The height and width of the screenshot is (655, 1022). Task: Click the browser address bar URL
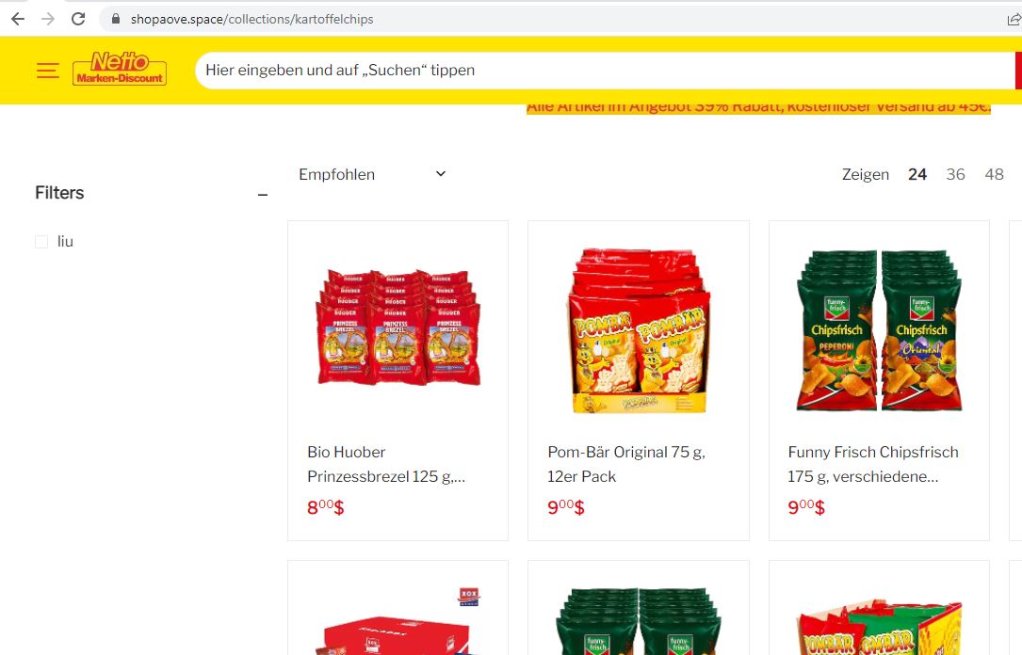click(251, 20)
